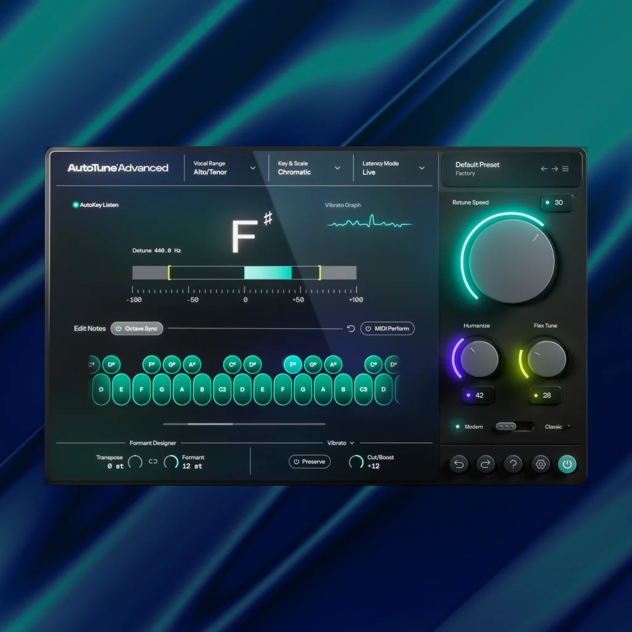
Task: Click the undo button in bottom toolbar
Action: tap(459, 464)
